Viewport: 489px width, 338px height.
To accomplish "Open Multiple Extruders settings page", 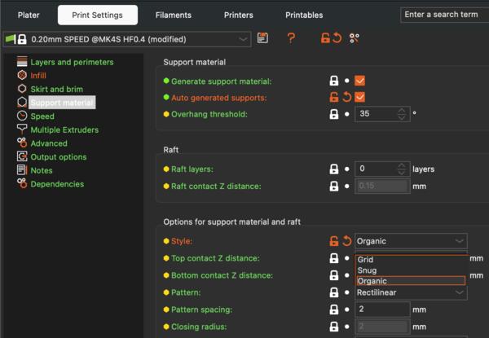I will [64, 129].
